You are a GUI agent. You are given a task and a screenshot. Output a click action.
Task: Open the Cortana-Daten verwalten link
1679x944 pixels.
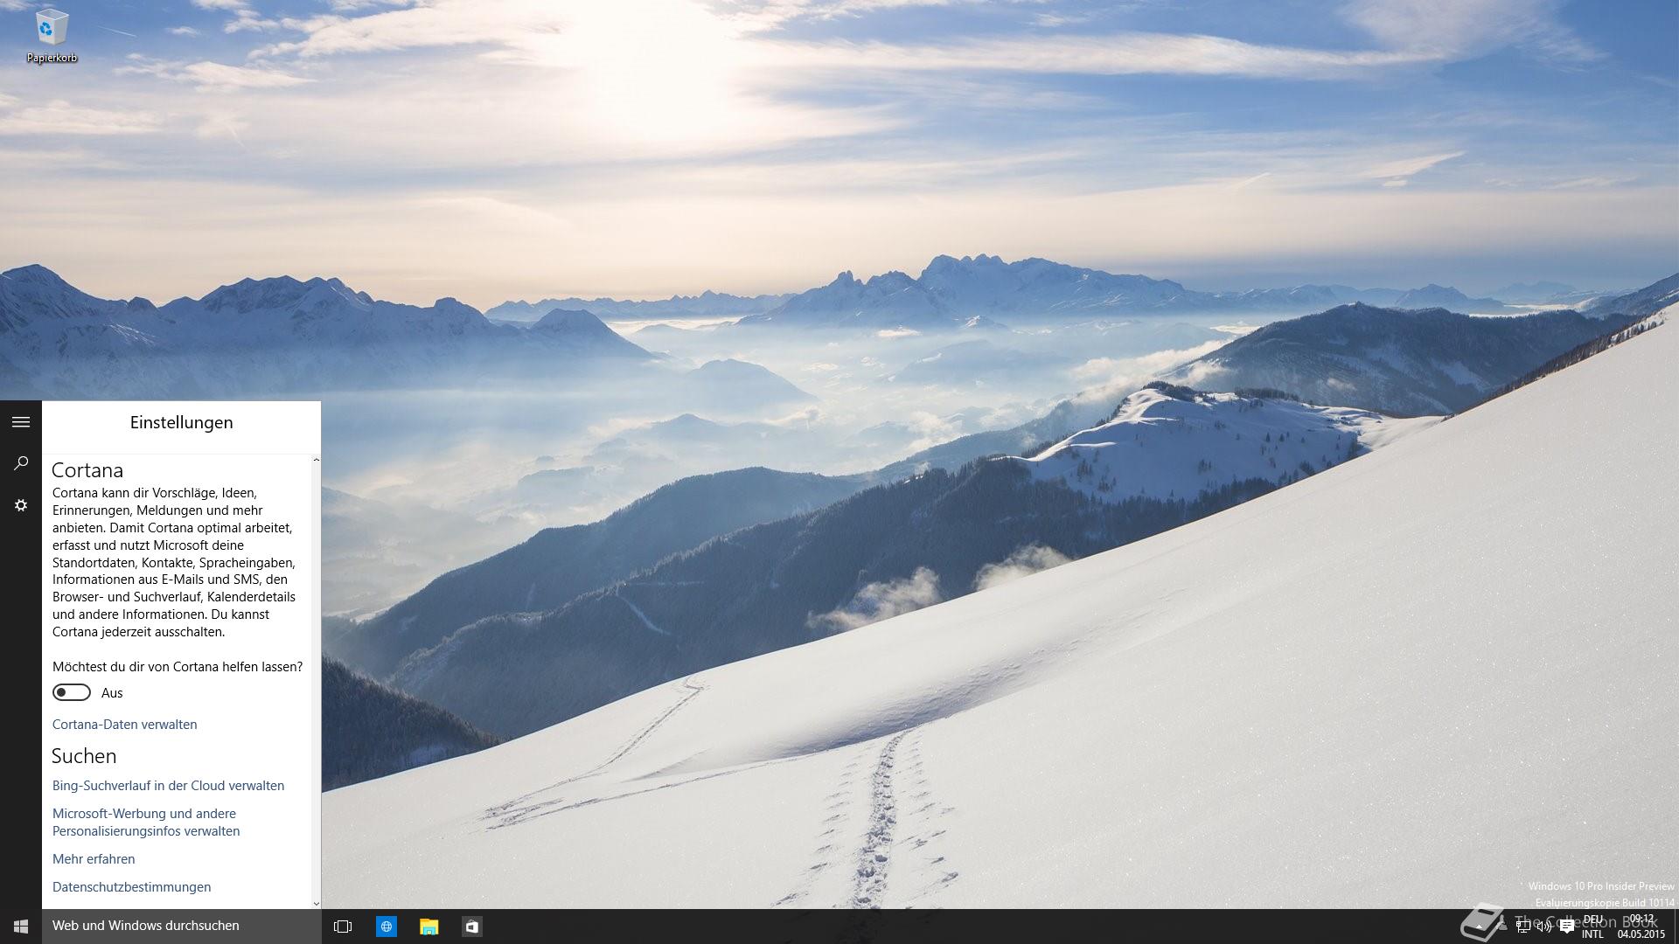pyautogui.click(x=124, y=724)
